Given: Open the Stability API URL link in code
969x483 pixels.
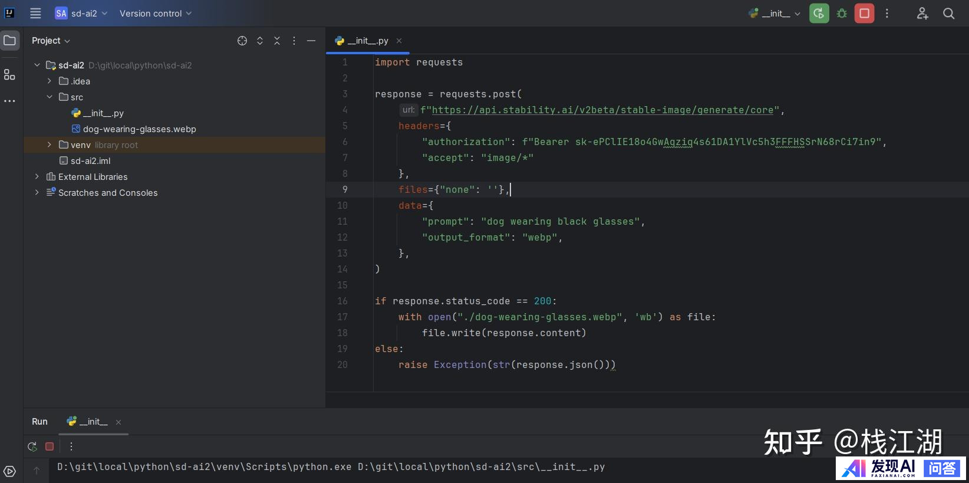Looking at the screenshot, I should pyautogui.click(x=602, y=110).
